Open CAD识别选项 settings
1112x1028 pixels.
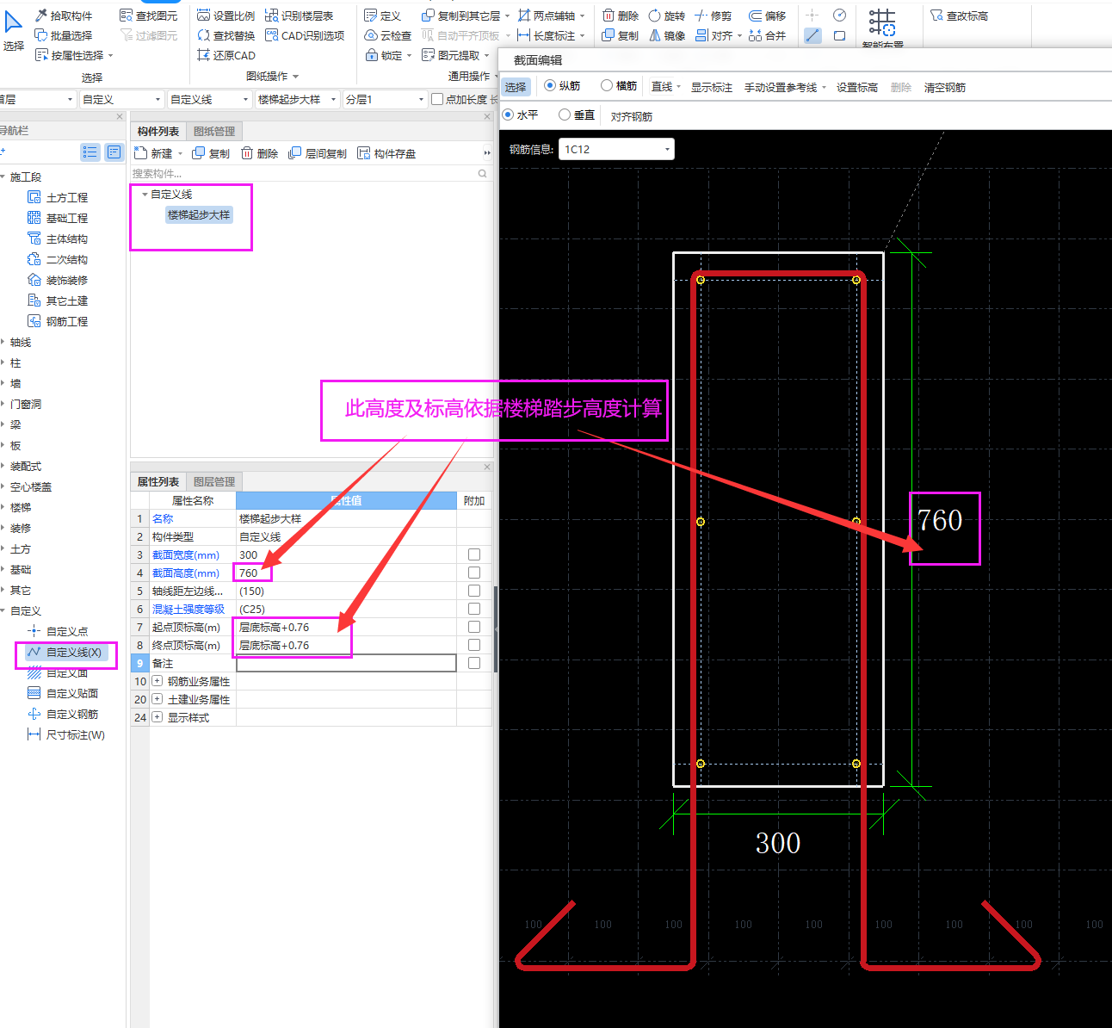[305, 35]
